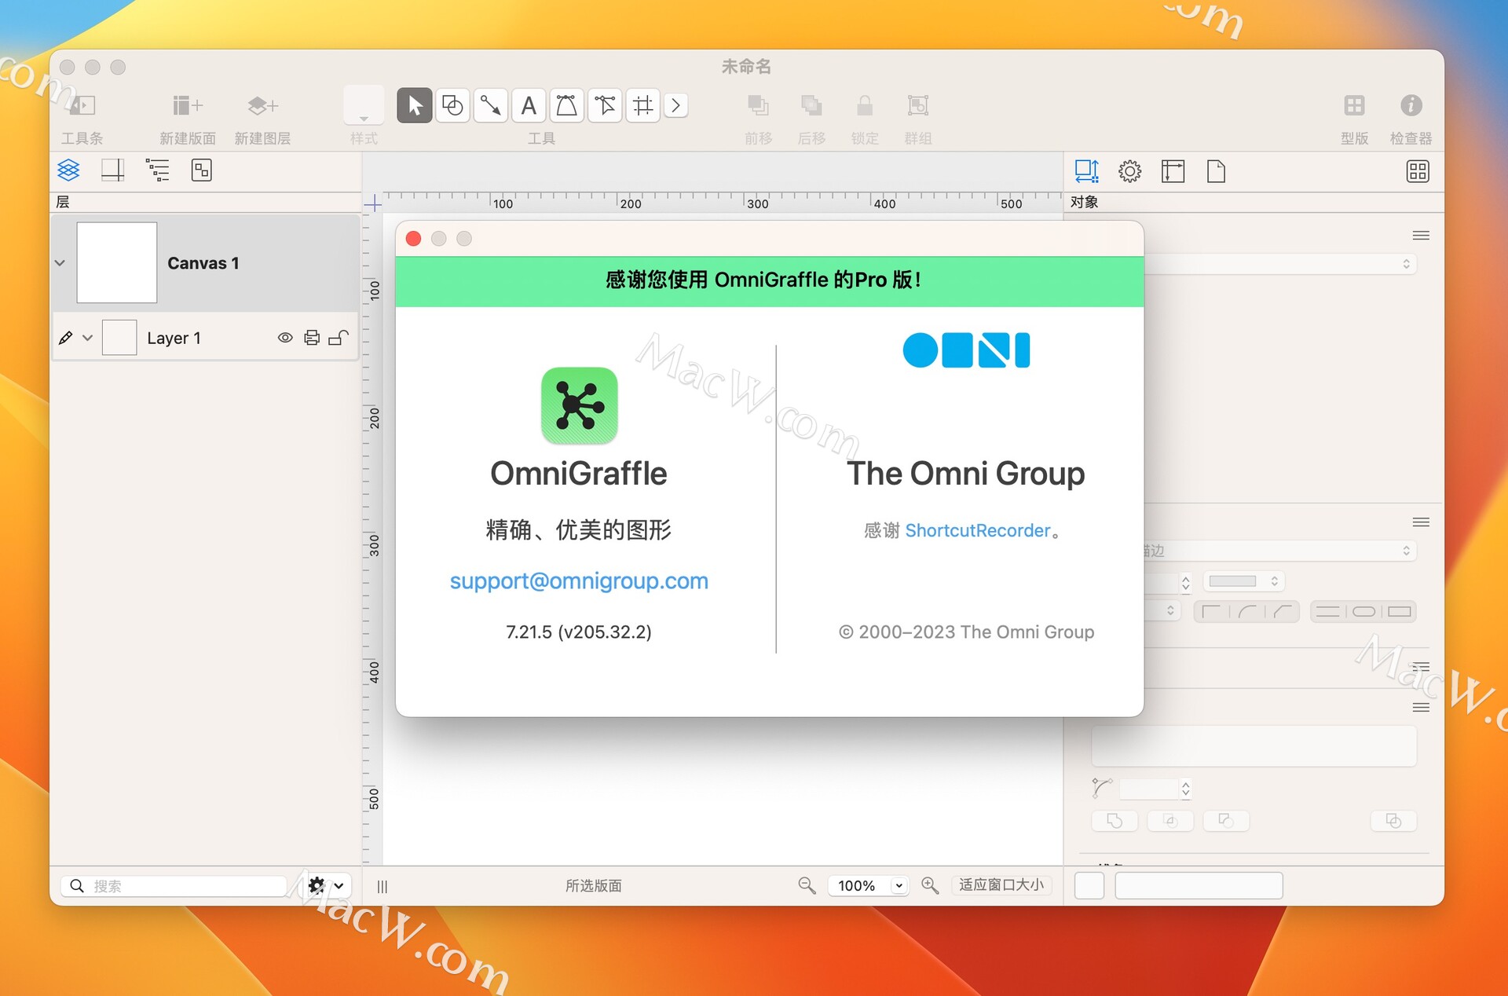Choose the Pen tool icon

566,105
